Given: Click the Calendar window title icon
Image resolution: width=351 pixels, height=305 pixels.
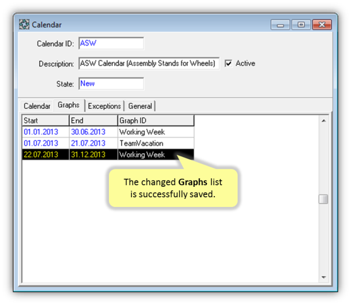Looking at the screenshot, I should tap(24, 24).
